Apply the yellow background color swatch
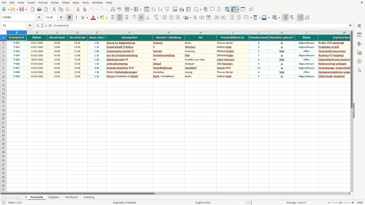 [102, 18]
